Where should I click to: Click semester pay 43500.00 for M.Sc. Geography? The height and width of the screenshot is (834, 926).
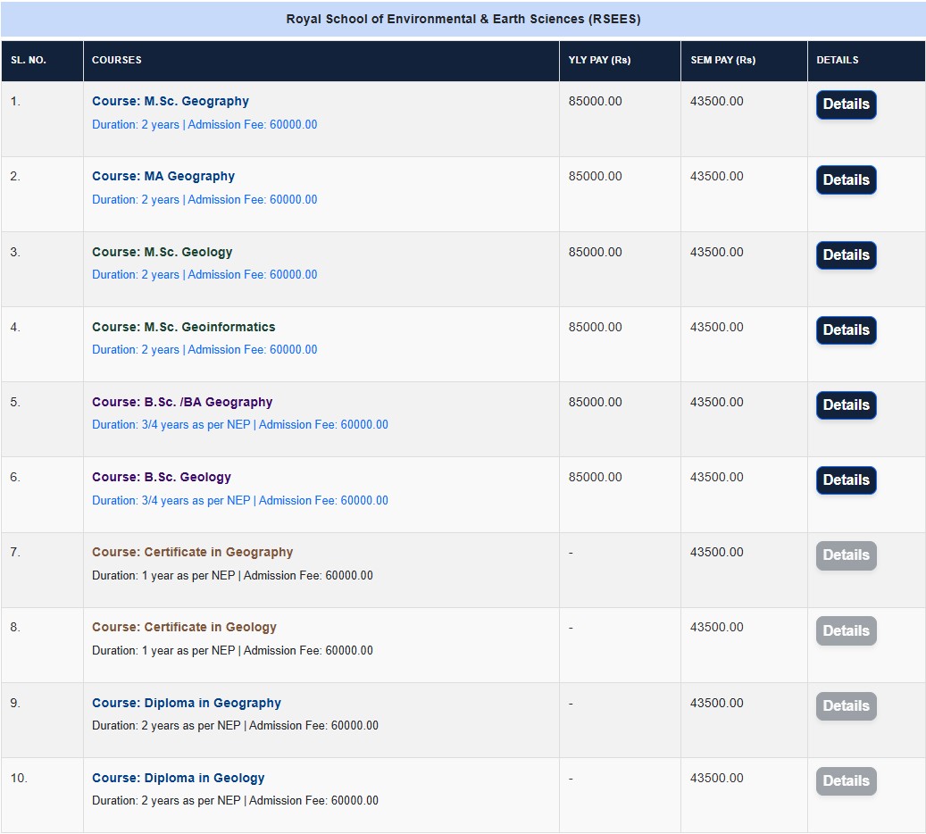coord(716,101)
